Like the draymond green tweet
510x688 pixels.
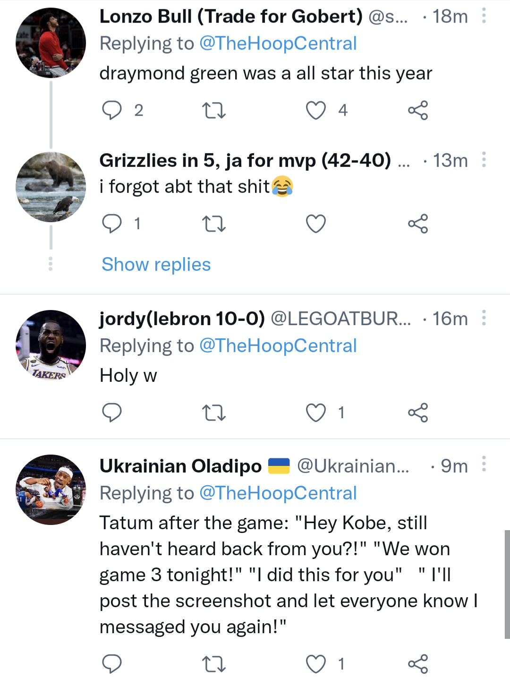pos(316,110)
